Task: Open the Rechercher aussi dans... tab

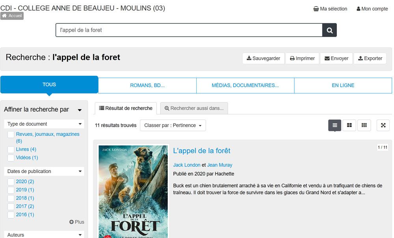Action: click(x=194, y=108)
